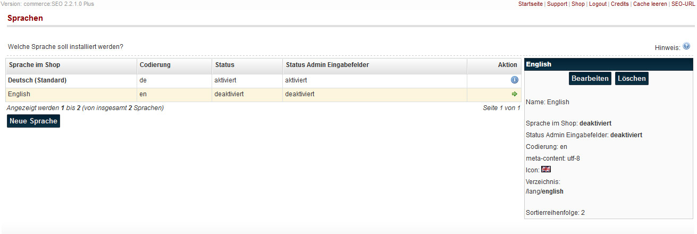The height and width of the screenshot is (234, 697).
Task: Select the Deutsch (Standard) language row
Action: (37, 80)
